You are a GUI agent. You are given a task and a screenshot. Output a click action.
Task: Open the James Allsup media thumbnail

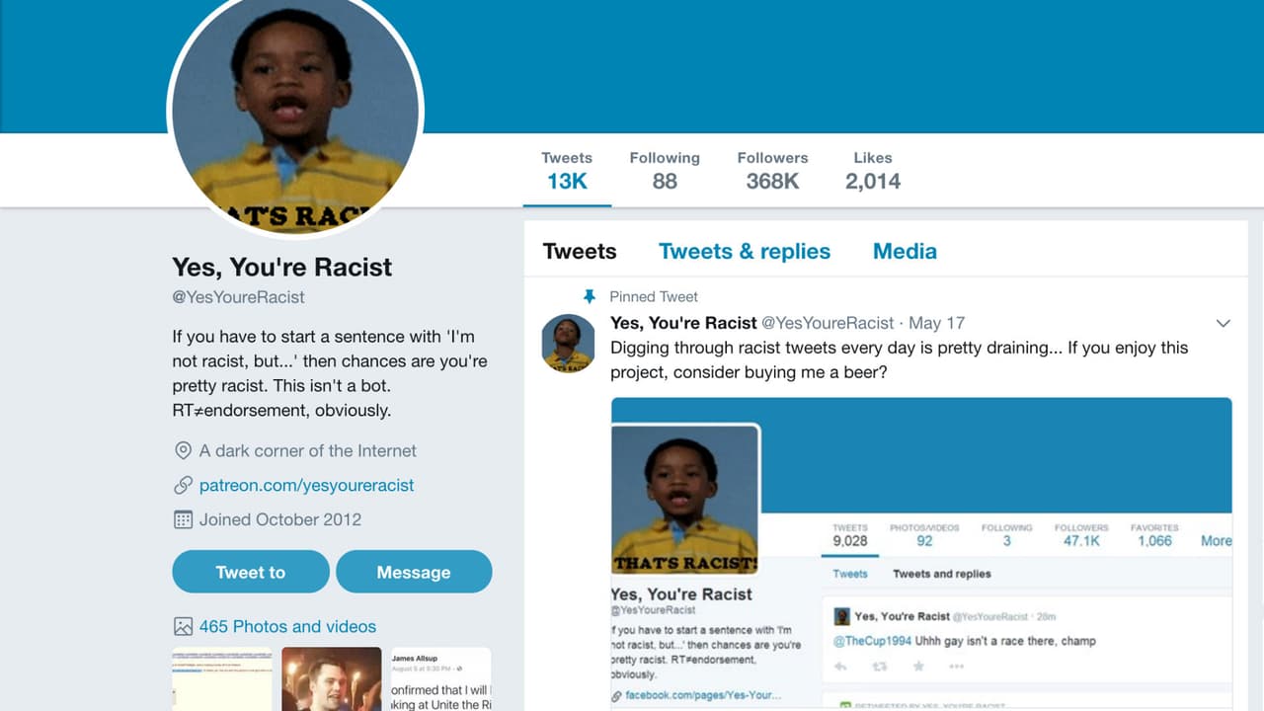point(440,679)
